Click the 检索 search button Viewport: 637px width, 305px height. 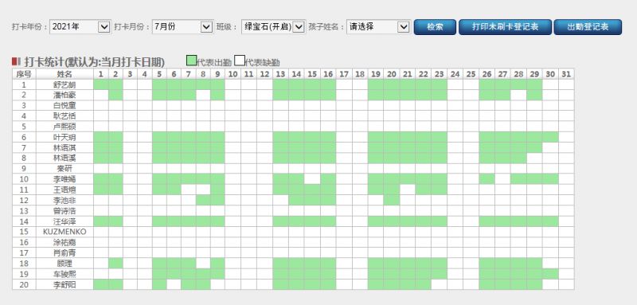[435, 27]
